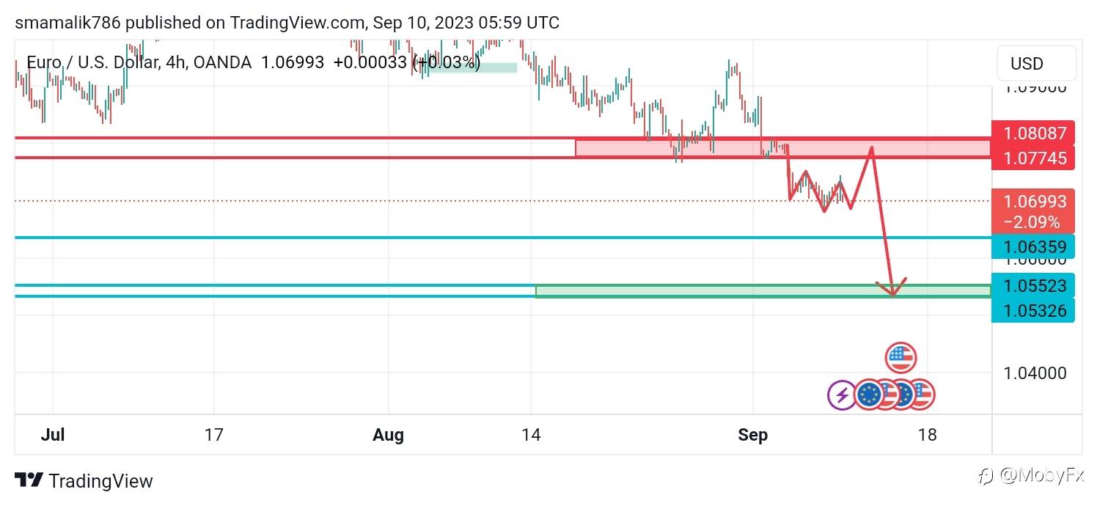Click the Sep label on time axis
Viewport: 1097px width, 506px height.
(x=753, y=435)
